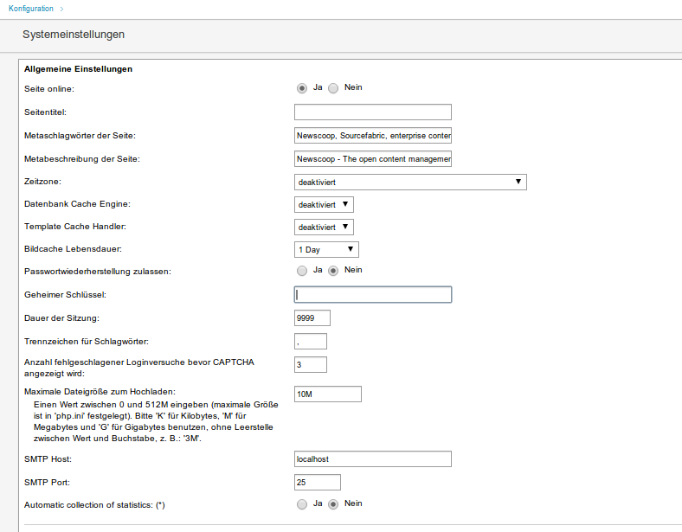Focus the Geheimer Schlüssel text field
Image resolution: width=682 pixels, height=532 pixels.
(373, 295)
